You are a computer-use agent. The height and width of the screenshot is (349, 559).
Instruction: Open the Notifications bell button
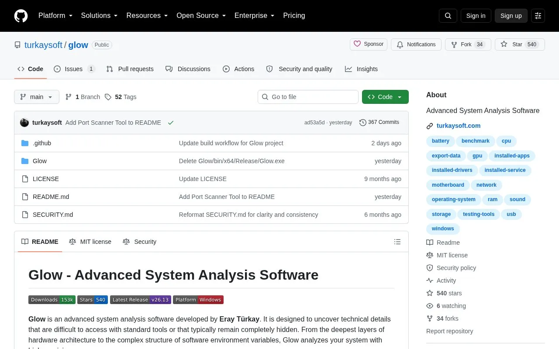coord(416,44)
